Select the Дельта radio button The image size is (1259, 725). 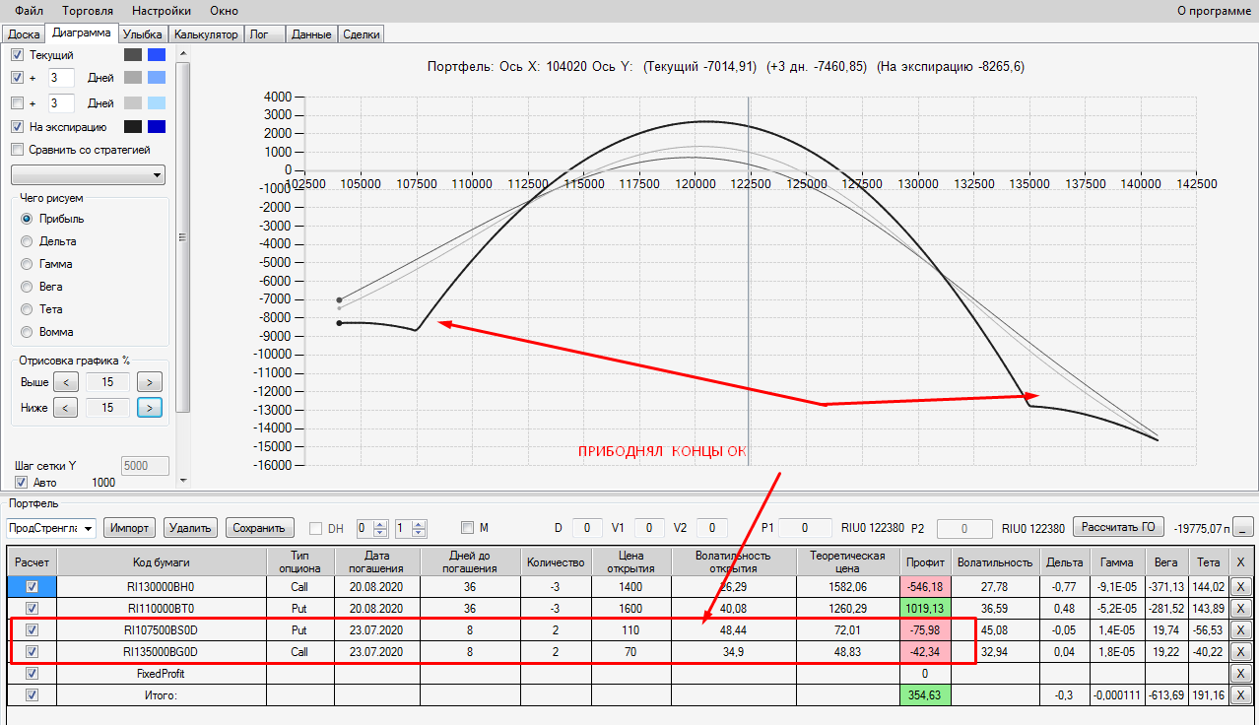click(27, 241)
